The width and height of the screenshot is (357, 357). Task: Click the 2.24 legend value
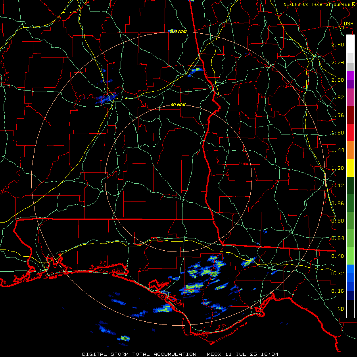[x=338, y=62]
